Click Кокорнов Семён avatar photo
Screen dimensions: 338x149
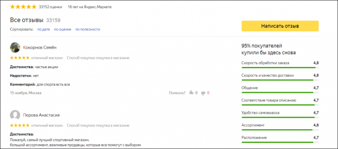[15, 47]
